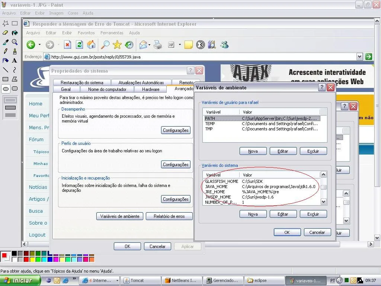Expand the Quick Launch overflow chevron

[74, 279]
